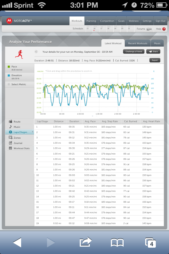
Task: Click the green Pace color swatch
Action: [x=9, y=67]
